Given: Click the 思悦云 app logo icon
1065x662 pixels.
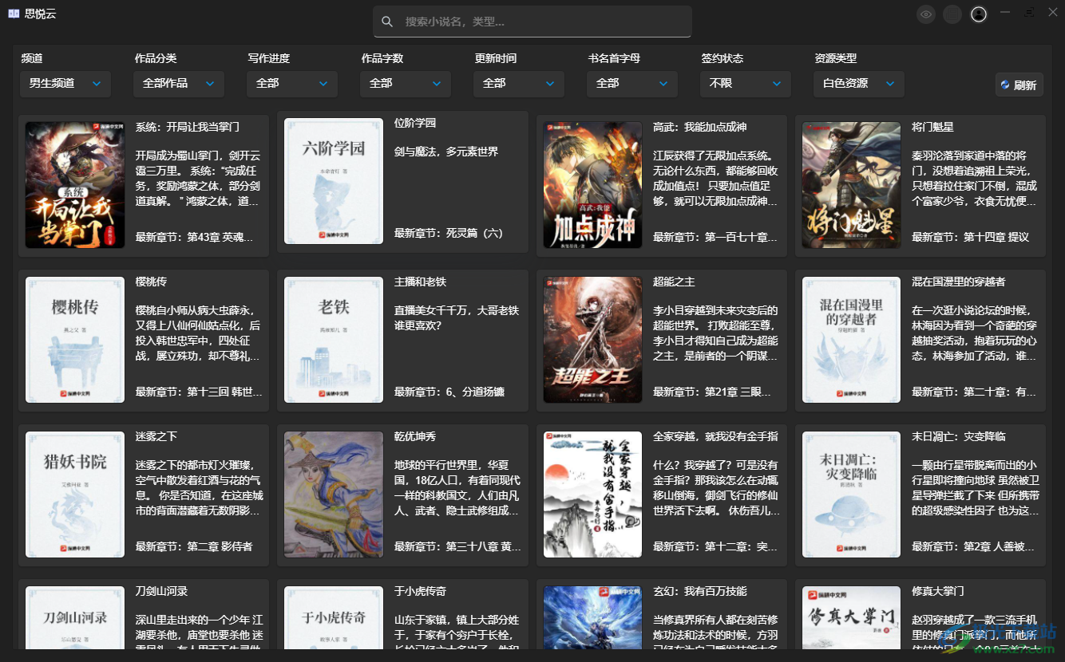Looking at the screenshot, I should (14, 14).
